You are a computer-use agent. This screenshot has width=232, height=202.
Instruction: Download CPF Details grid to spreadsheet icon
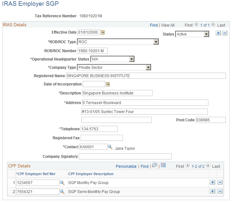(x=163, y=165)
